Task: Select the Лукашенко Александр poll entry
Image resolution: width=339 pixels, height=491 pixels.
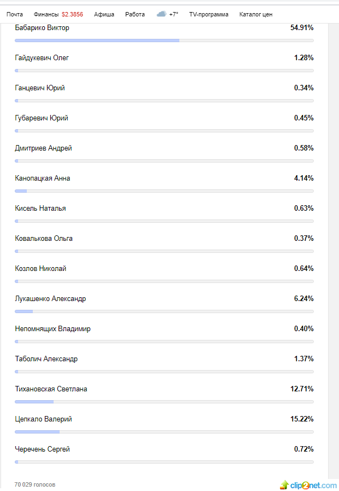Action: 50,299
